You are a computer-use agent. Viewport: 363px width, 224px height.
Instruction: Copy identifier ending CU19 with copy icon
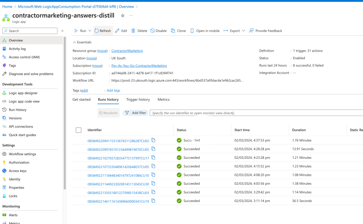153,201
